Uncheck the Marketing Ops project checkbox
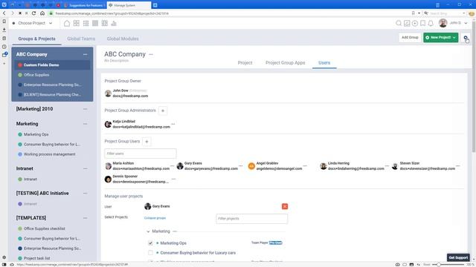 (x=150, y=243)
